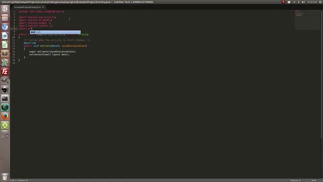
Task: Open the clock in the top panel
Action: [x=312, y=2]
